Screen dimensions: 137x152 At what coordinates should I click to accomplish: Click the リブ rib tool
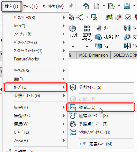click(103, 28)
